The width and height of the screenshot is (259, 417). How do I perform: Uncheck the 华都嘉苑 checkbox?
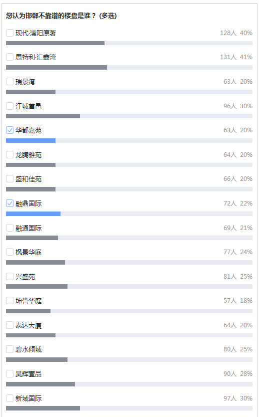[9, 130]
